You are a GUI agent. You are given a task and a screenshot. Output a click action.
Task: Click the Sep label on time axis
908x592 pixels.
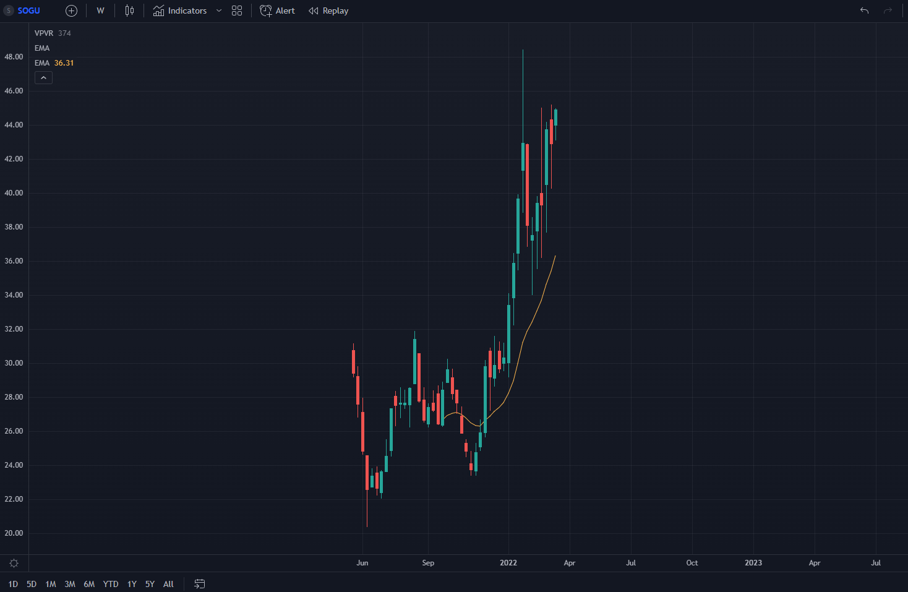point(428,563)
